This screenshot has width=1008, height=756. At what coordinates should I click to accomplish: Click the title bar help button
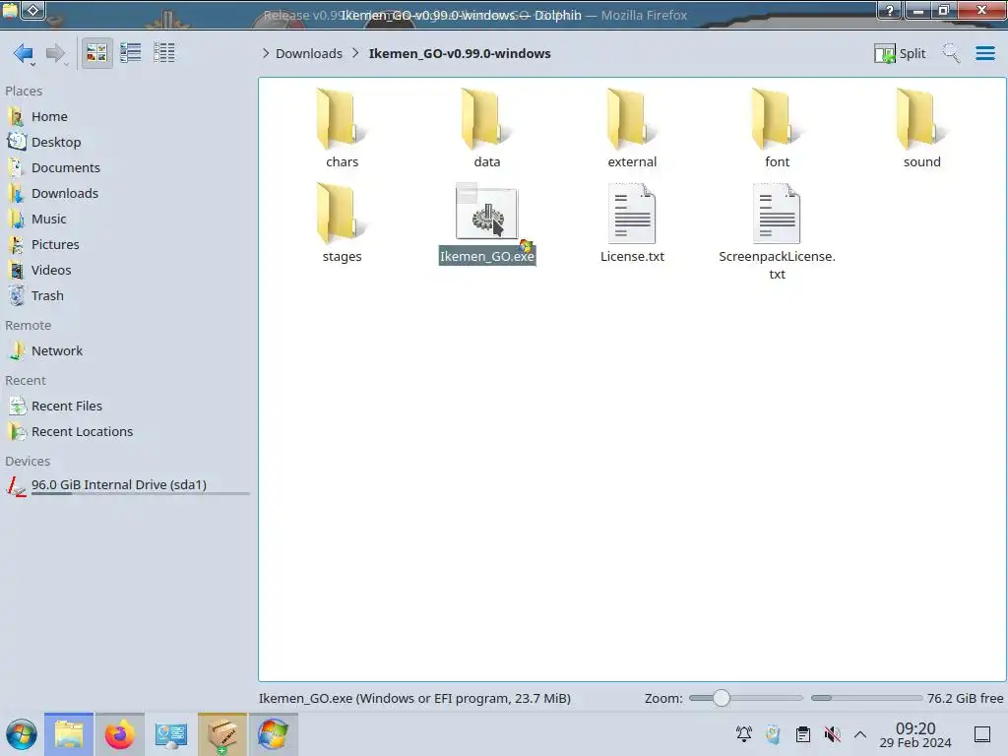[x=890, y=10]
